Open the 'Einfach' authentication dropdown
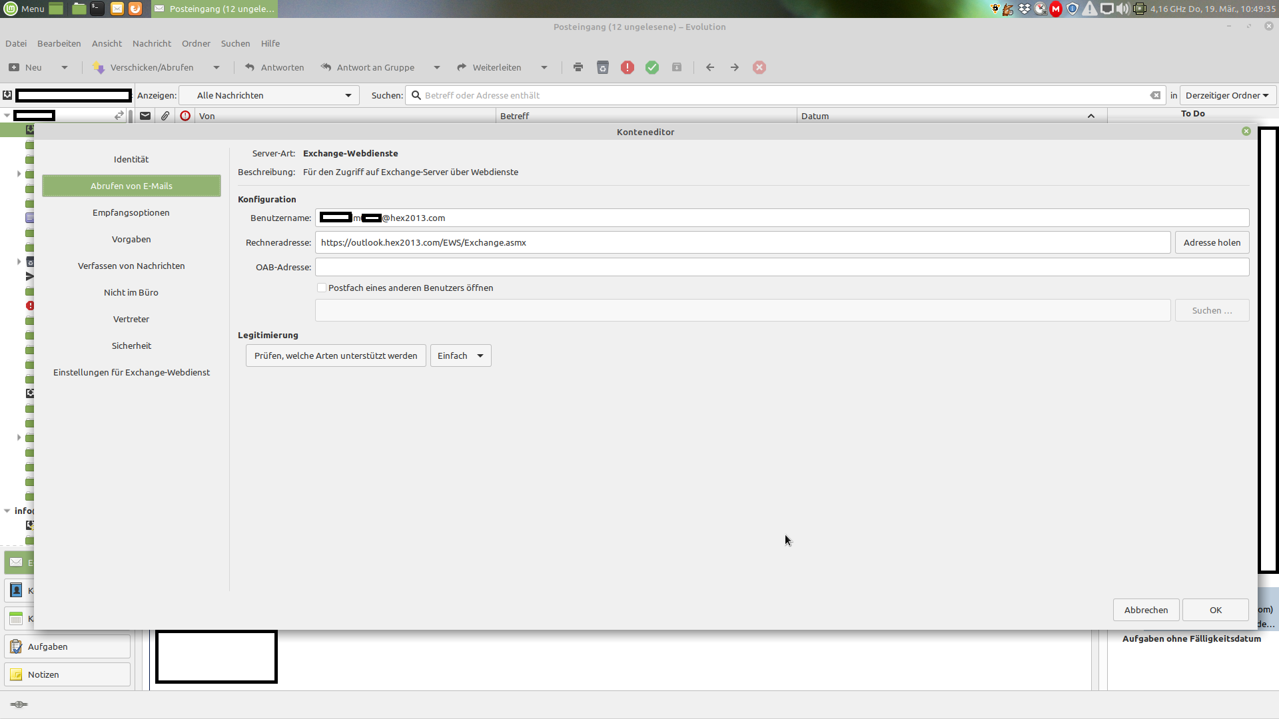Screen dimensions: 1279x719 (x=460, y=356)
